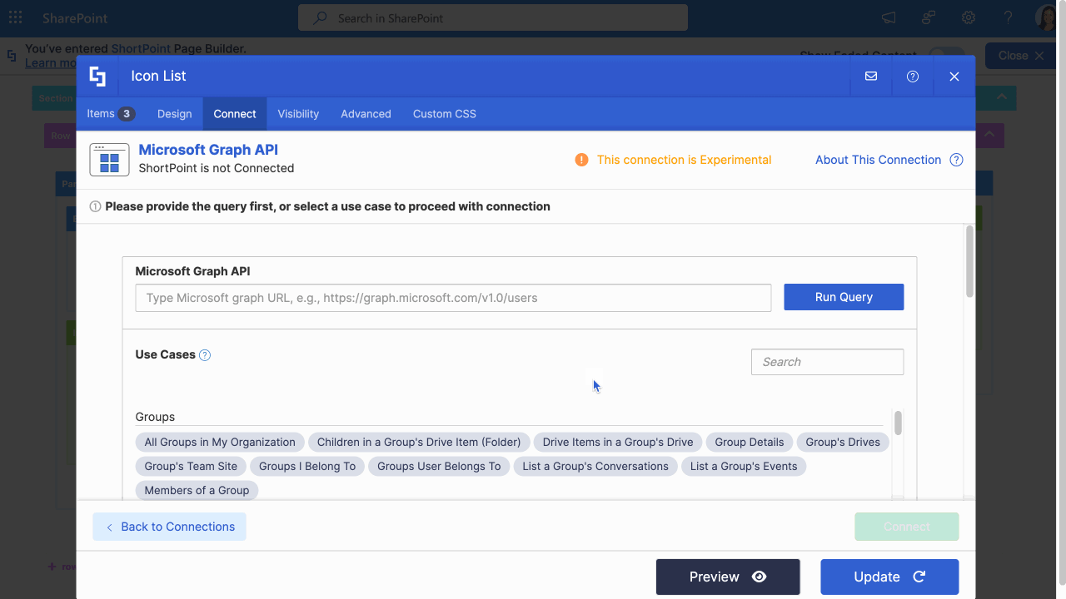The width and height of the screenshot is (1066, 599).
Task: Select Drive Items in a Group's Drive use case
Action: (618, 442)
